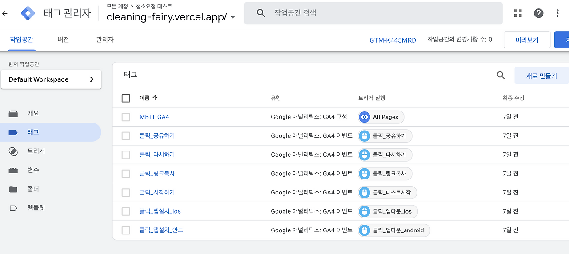Check the box for 클릭_앱설치_ios tag row

126,211
